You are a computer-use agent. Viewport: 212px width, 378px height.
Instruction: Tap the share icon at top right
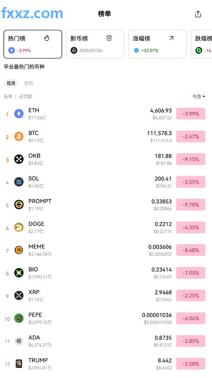click(x=198, y=14)
